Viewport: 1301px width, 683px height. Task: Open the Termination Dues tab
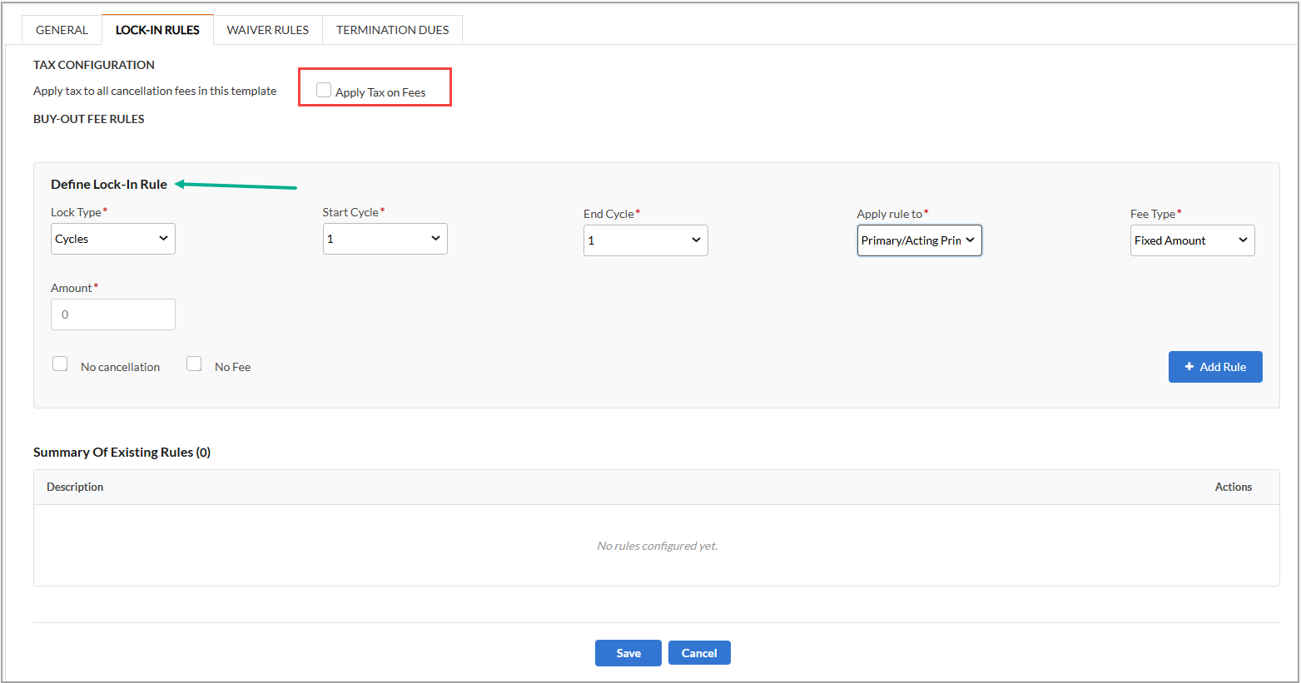coord(392,30)
